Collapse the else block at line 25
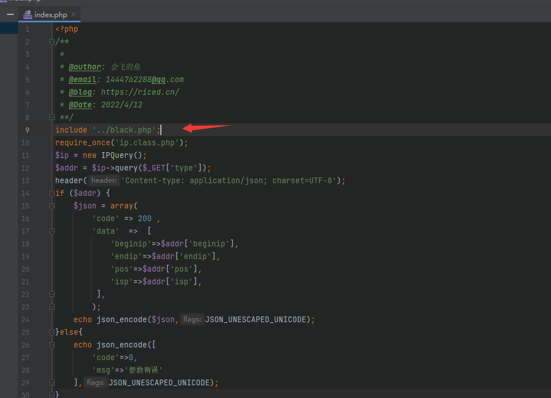The height and width of the screenshot is (398, 551). [52, 332]
